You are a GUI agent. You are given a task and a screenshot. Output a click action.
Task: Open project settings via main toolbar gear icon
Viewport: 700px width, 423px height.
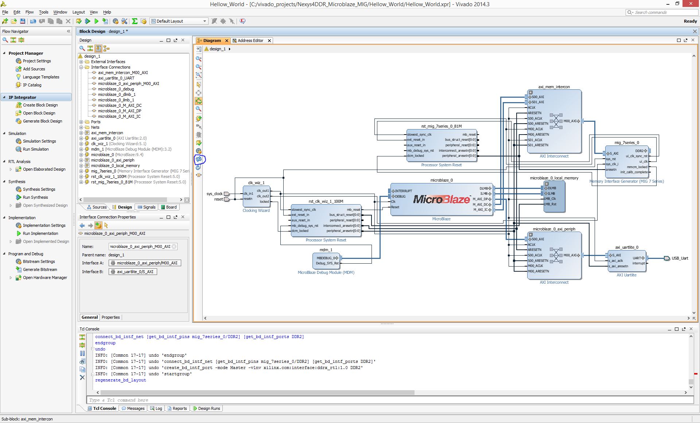pyautogui.click(x=116, y=21)
